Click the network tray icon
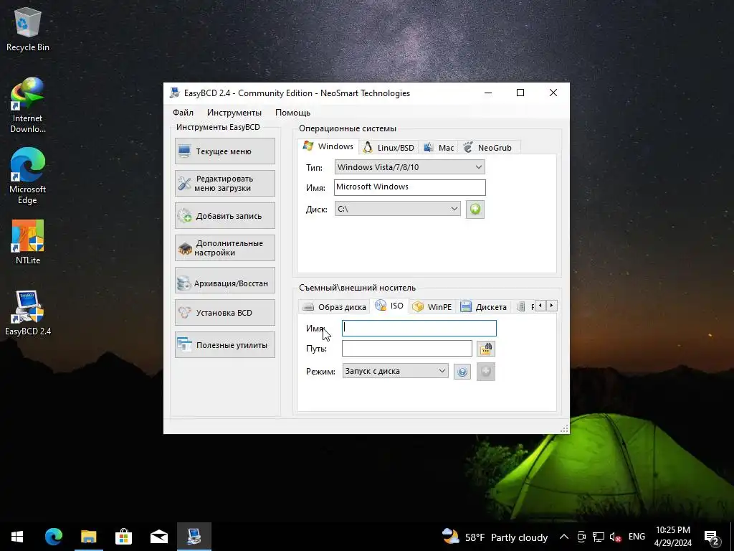This screenshot has height=551, width=734. point(599,537)
